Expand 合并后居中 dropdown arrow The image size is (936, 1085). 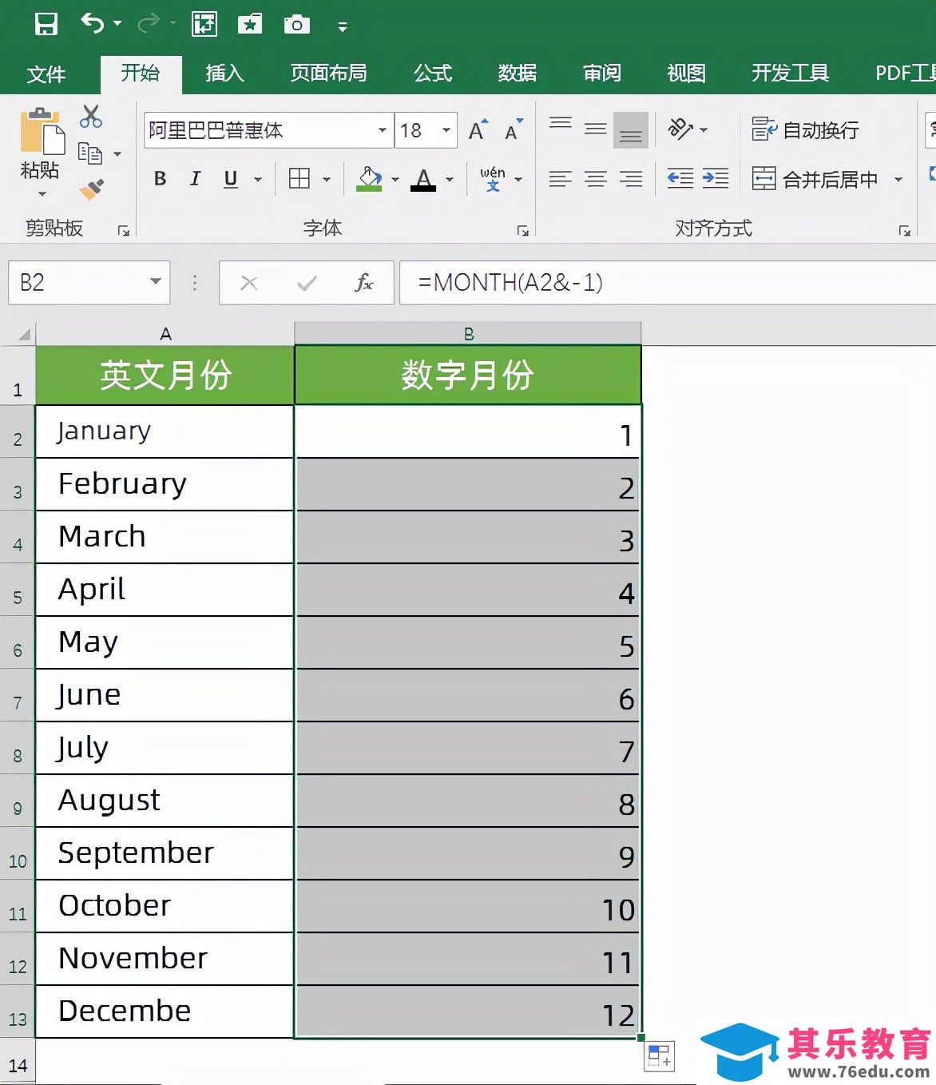tap(898, 180)
